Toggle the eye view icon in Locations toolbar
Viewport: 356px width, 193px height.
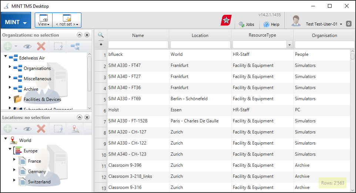[x=27, y=129]
